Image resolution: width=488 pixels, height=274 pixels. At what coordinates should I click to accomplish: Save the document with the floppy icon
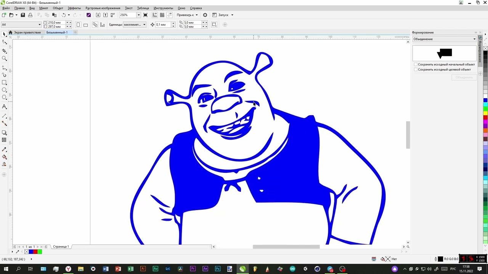coord(23,15)
